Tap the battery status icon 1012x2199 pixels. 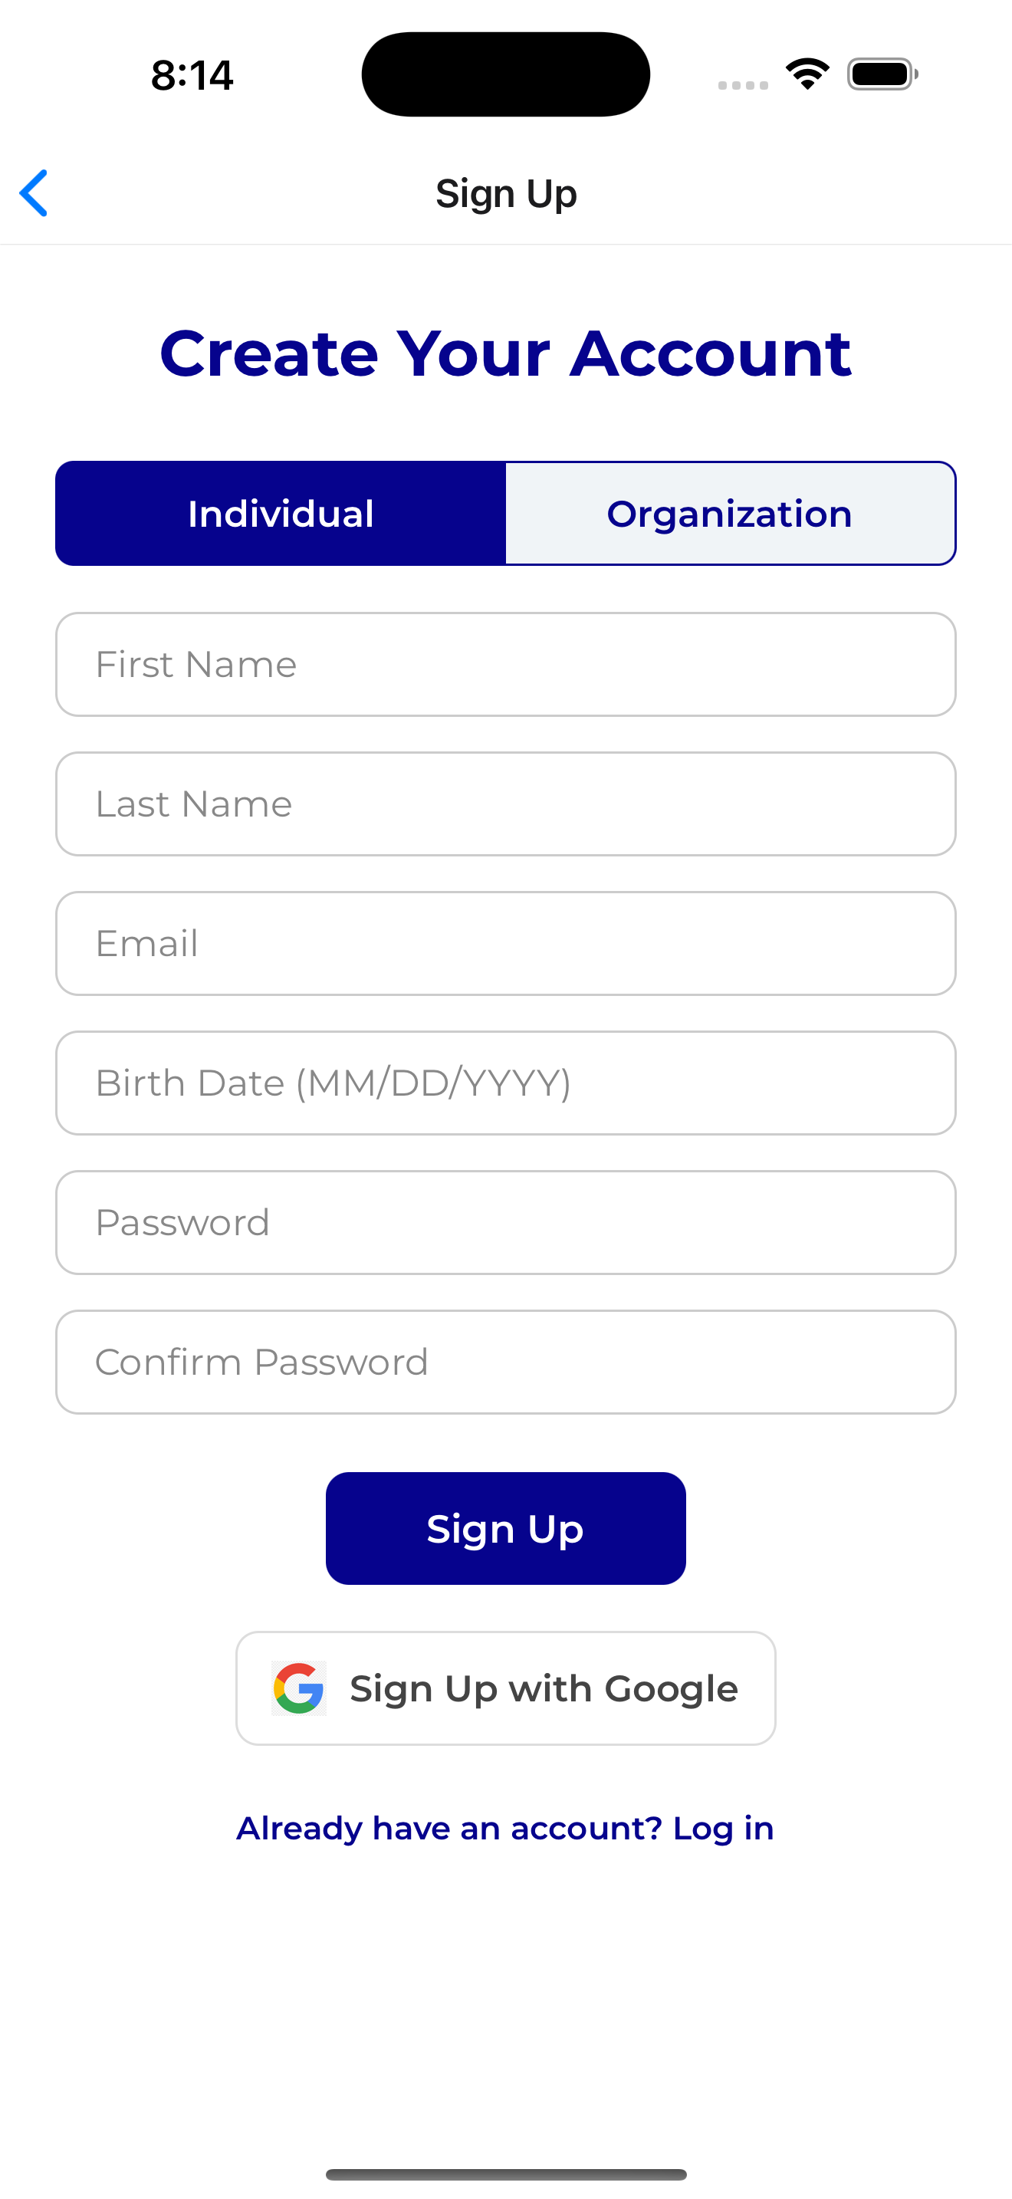(882, 74)
